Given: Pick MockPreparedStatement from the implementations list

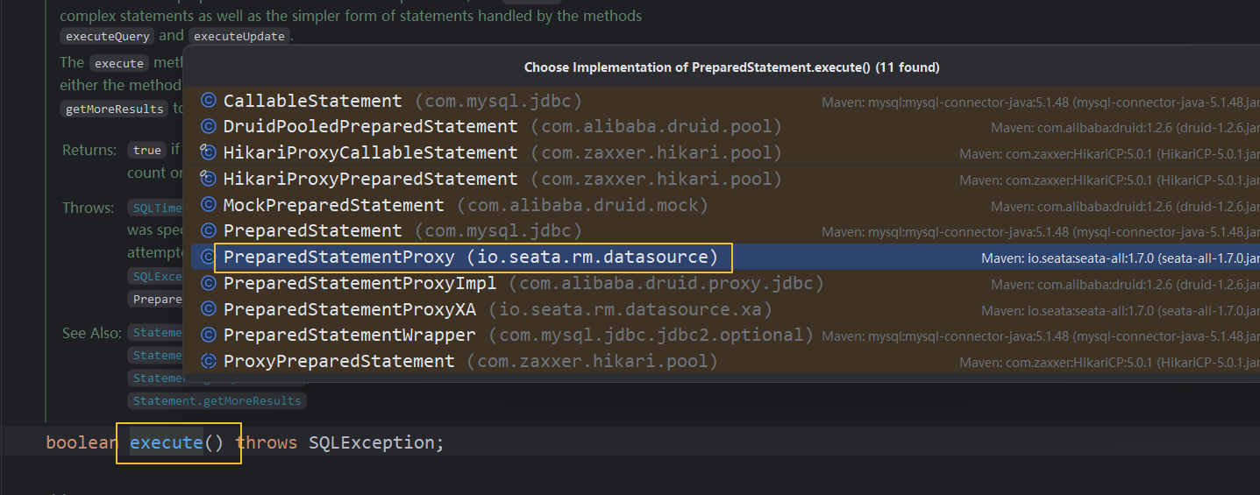Looking at the screenshot, I should tap(333, 205).
